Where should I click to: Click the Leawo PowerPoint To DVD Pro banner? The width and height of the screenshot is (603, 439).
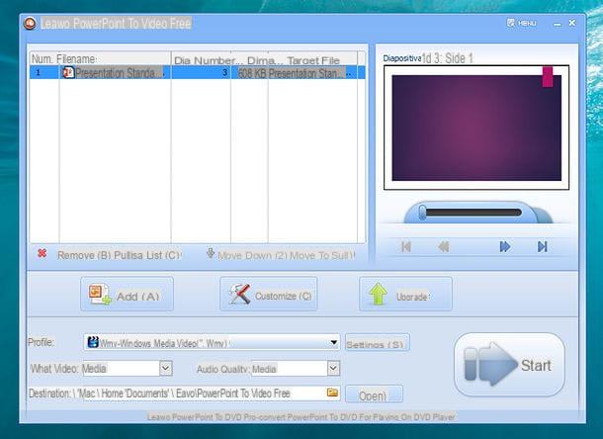point(301,416)
